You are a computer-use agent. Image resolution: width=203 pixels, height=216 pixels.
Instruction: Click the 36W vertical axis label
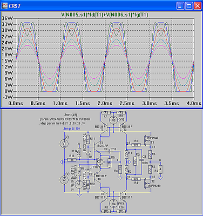point(7,18)
